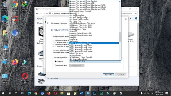The width and height of the screenshot is (171, 96).
Task: Open help in Dispositivos e impresoras
Action: tap(136, 18)
